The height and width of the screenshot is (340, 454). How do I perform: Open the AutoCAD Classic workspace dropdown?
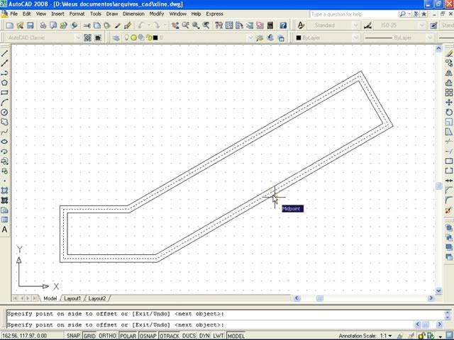pyautogui.click(x=78, y=38)
